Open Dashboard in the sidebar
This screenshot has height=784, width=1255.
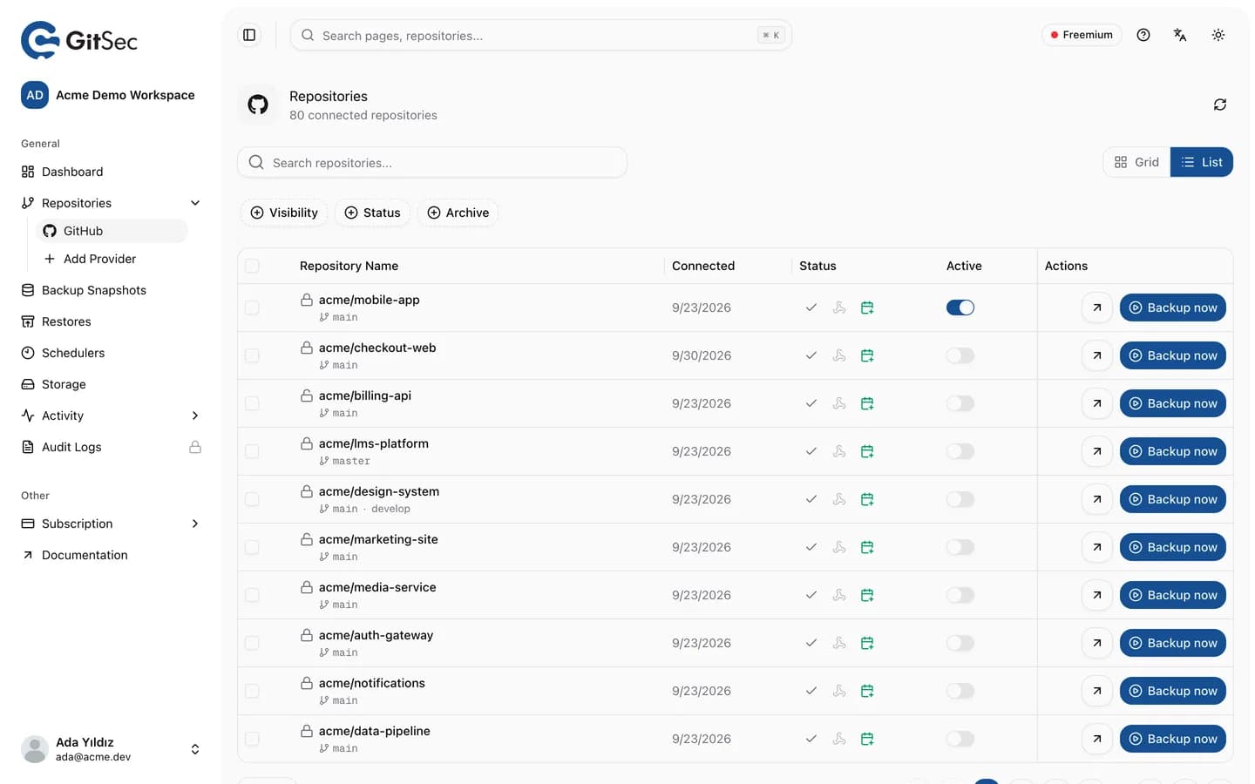112,172
